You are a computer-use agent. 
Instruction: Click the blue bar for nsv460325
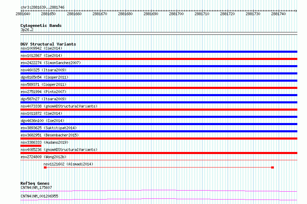coord(159,73)
